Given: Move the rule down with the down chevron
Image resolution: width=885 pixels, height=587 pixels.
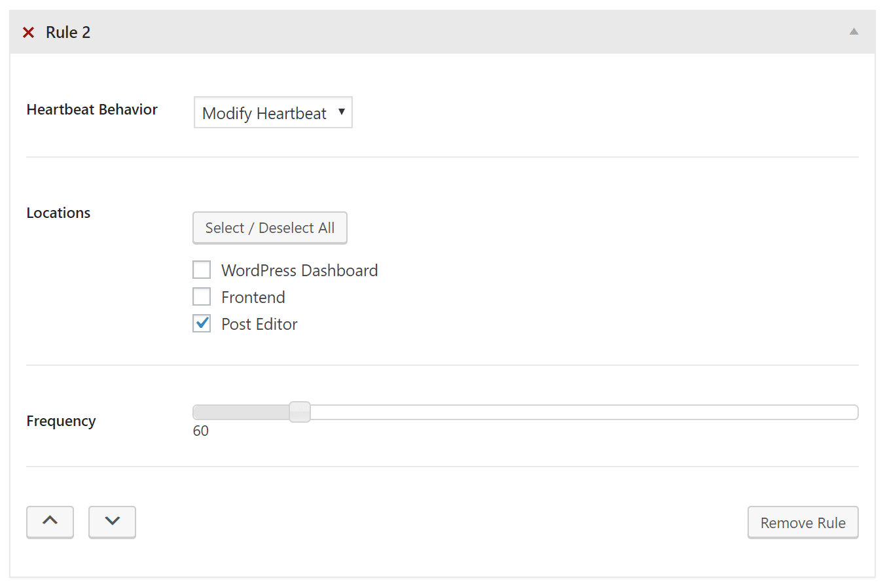Looking at the screenshot, I should click(112, 522).
